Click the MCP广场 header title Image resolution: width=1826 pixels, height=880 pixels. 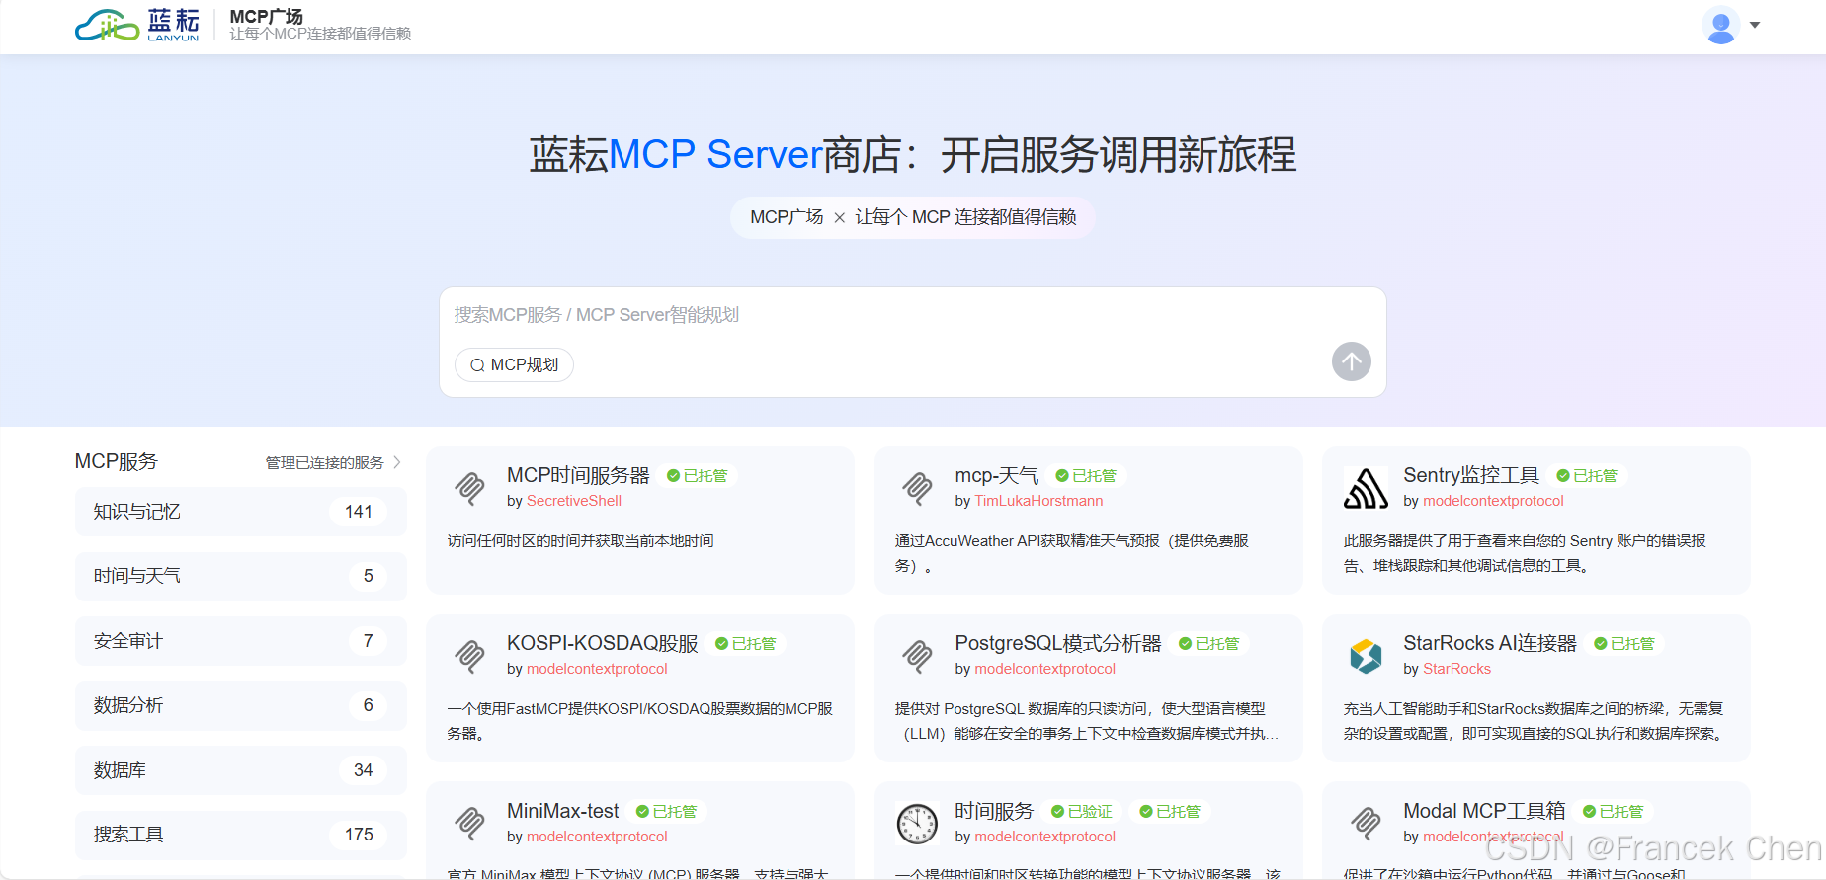click(x=267, y=17)
